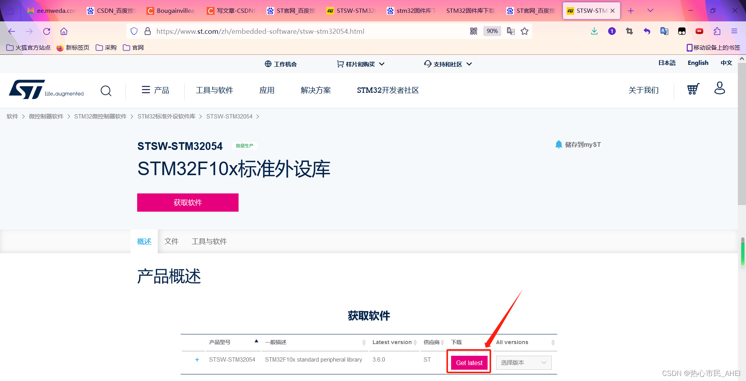The height and width of the screenshot is (381, 746).
Task: Switch to the Bougainvillea browser tab
Action: pos(171,11)
